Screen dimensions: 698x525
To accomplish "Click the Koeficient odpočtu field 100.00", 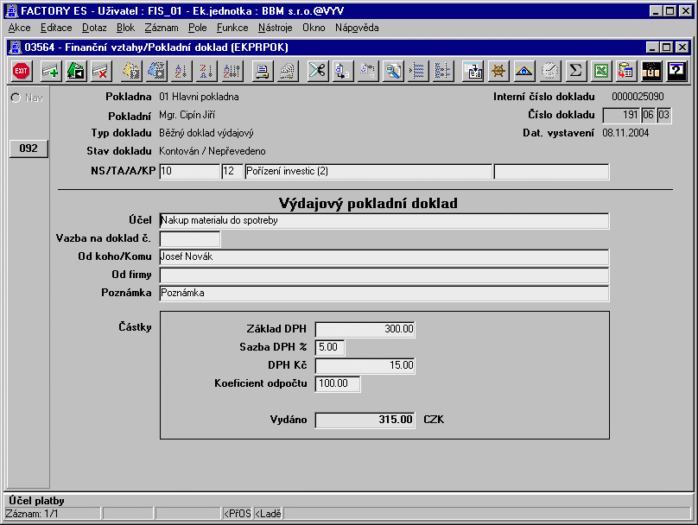I will coord(338,384).
